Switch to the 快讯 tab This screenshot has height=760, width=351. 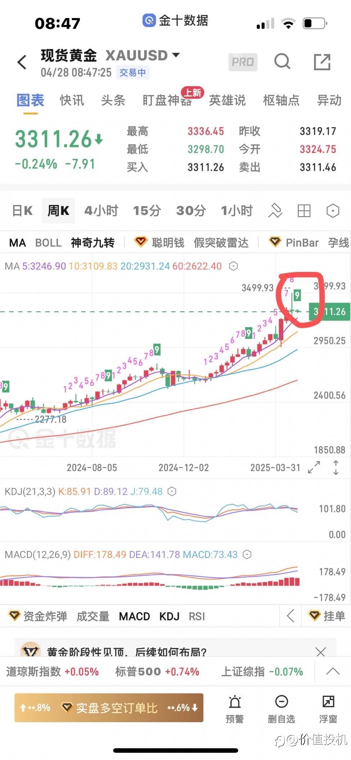(x=72, y=100)
